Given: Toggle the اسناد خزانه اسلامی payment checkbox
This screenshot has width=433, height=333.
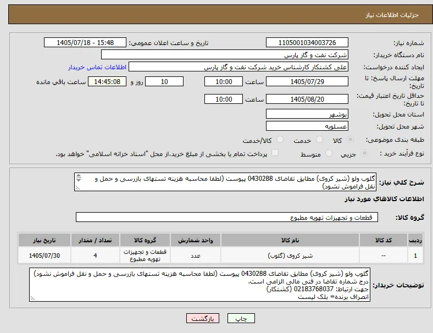Looking at the screenshot, I should click(x=275, y=153).
